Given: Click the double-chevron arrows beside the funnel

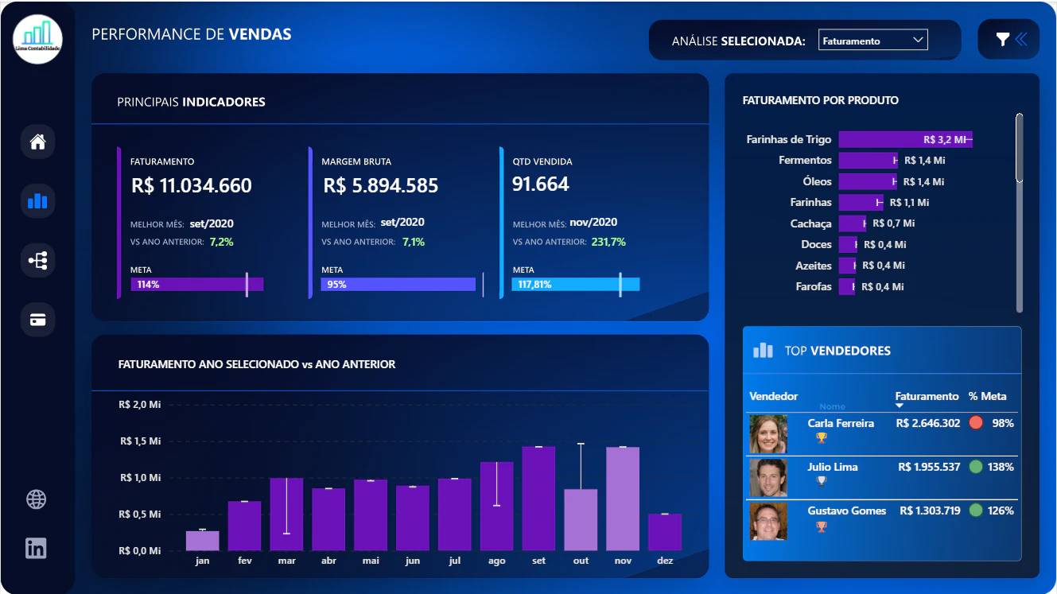Looking at the screenshot, I should click(x=1021, y=39).
